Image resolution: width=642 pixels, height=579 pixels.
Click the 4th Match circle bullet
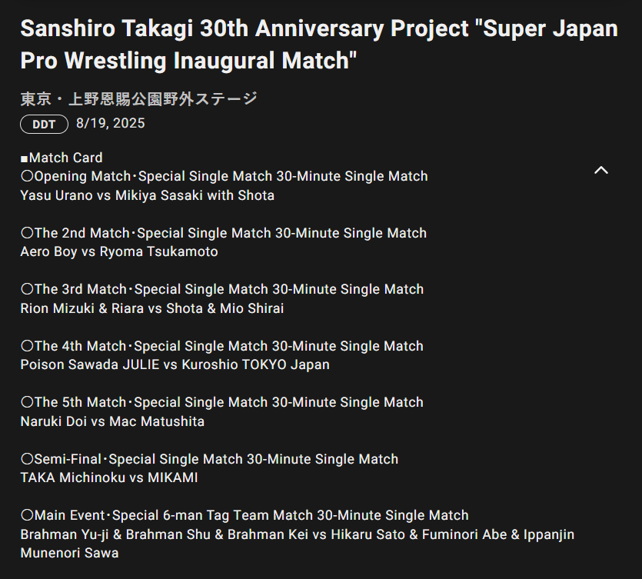coord(27,346)
